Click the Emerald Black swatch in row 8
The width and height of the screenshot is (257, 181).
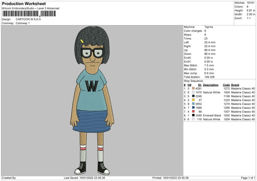193,115
